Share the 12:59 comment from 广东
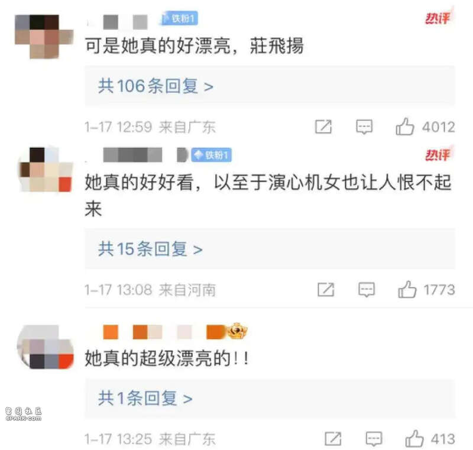Screen dimensions: 473x450 point(323,127)
